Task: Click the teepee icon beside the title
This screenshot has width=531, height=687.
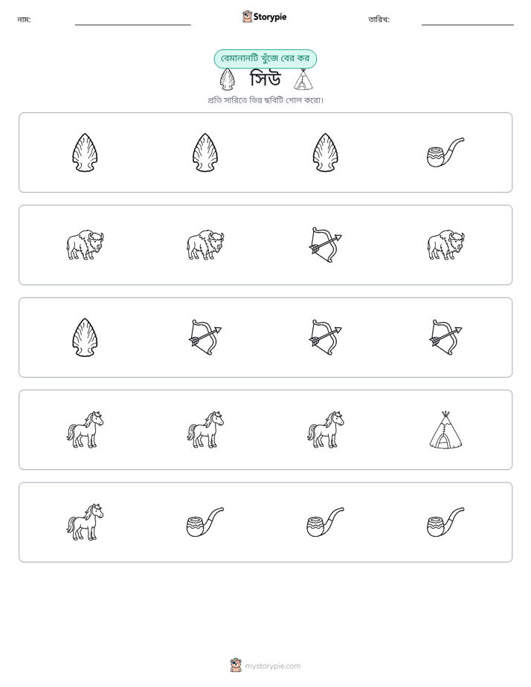Action: pos(303,80)
